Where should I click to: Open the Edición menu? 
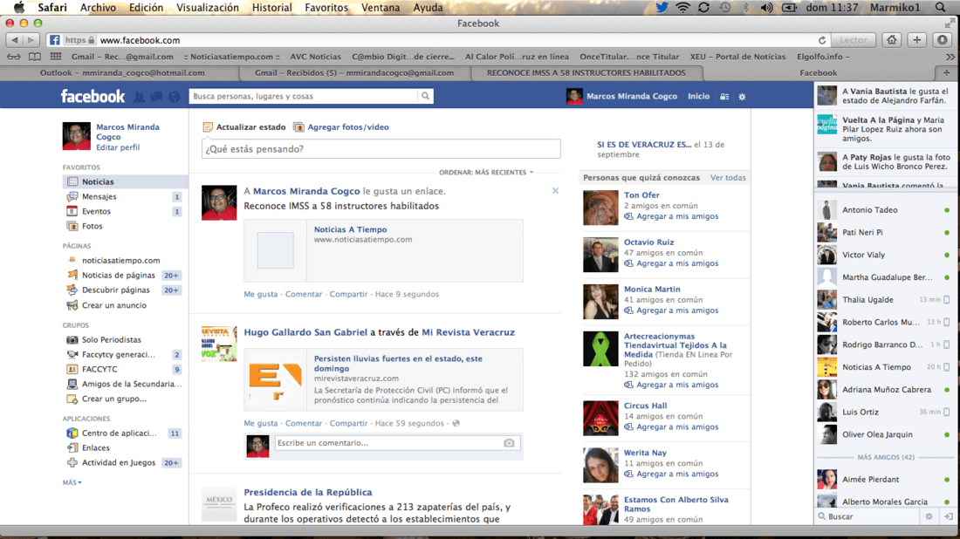tap(147, 8)
